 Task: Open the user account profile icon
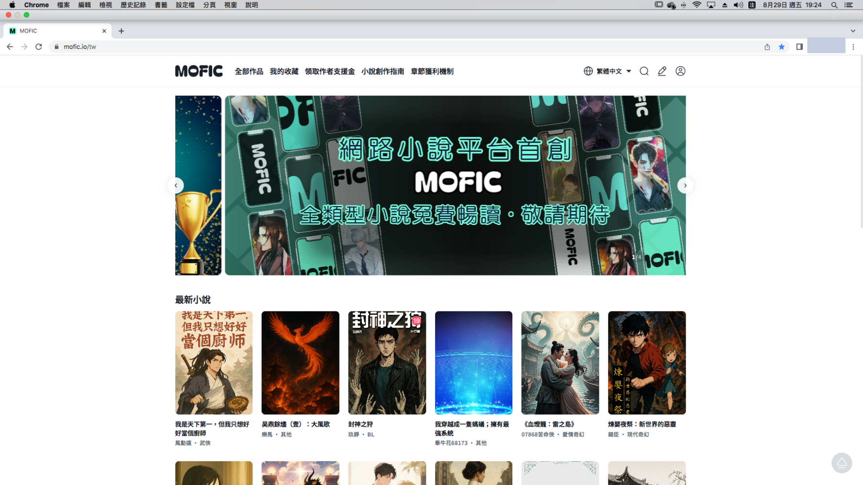click(680, 71)
